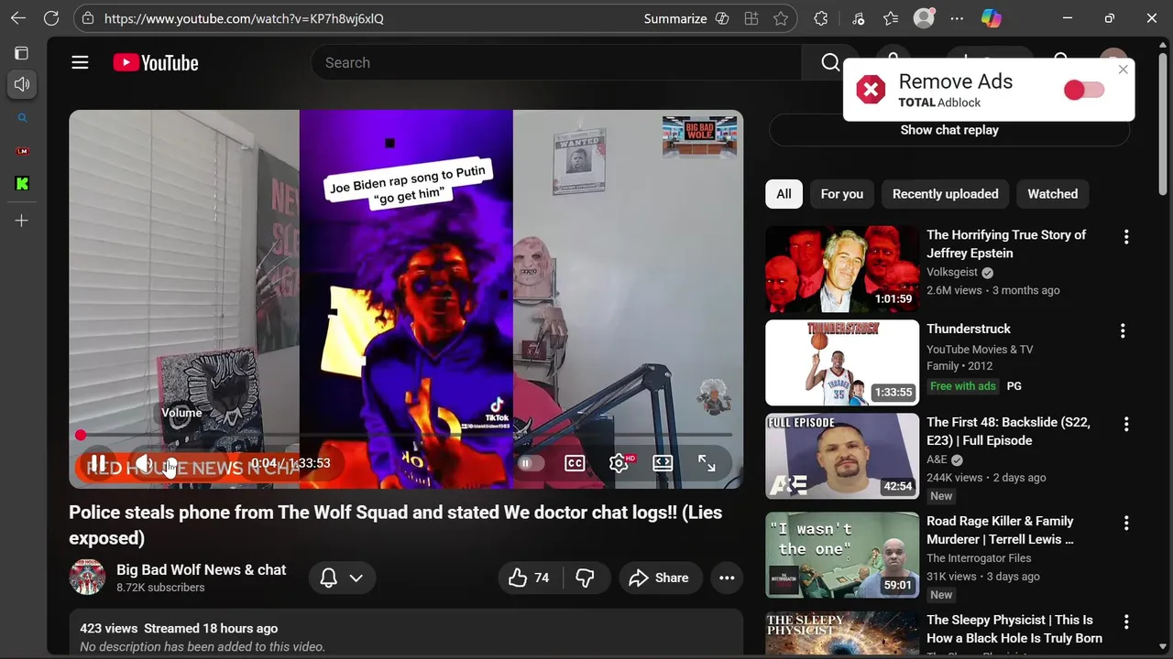
Task: Open Big Bad Wolf News & chat channel
Action: point(201,569)
